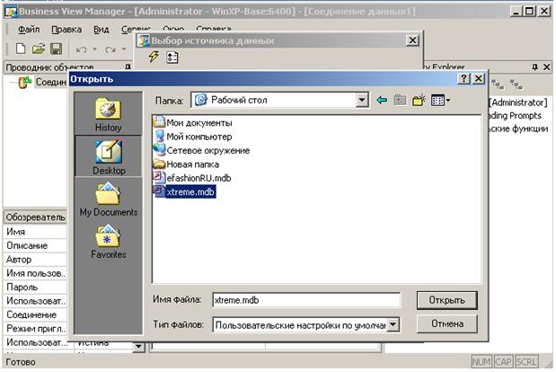Click the Save toolbar icon
The height and width of the screenshot is (372, 556).
tap(57, 49)
